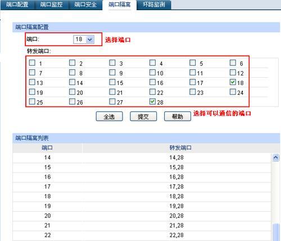The height and width of the screenshot is (241, 281).
Task: Uncheck forwarding port 28 checkbox
Action: (153, 101)
